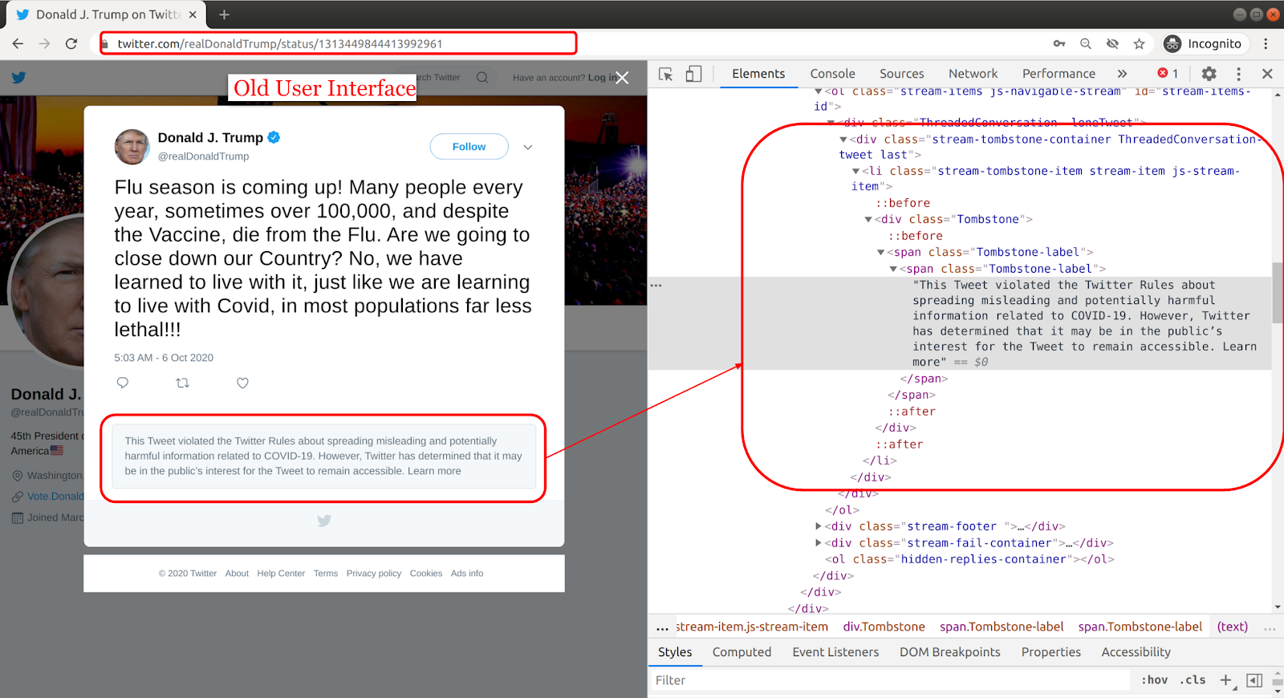Viewport: 1284px width, 698px height.
Task: Select the hidden-replies-container ol node
Action: (x=970, y=559)
